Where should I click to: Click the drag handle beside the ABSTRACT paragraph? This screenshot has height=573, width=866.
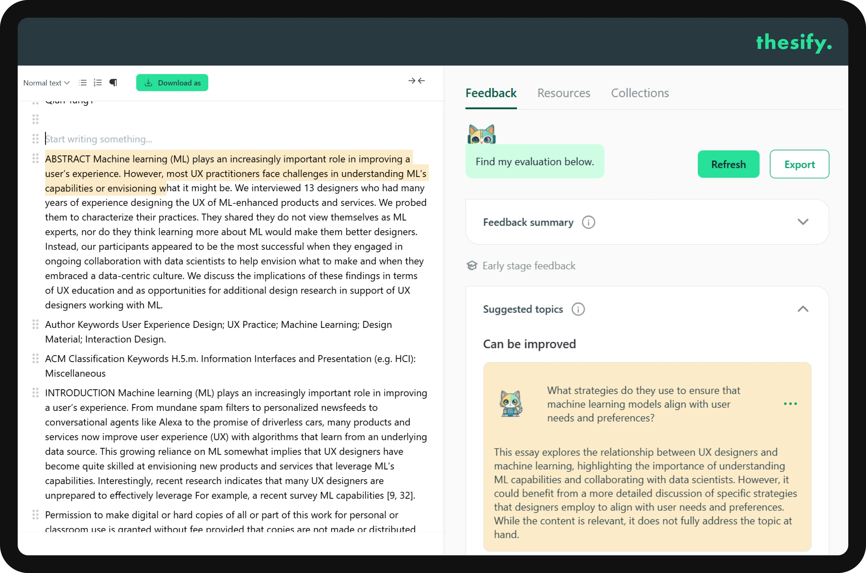(35, 158)
